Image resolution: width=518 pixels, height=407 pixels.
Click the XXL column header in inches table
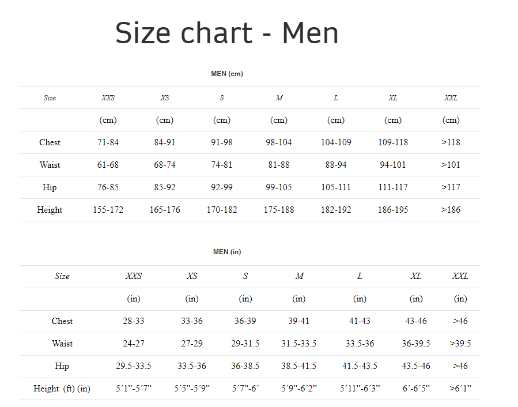pos(460,276)
